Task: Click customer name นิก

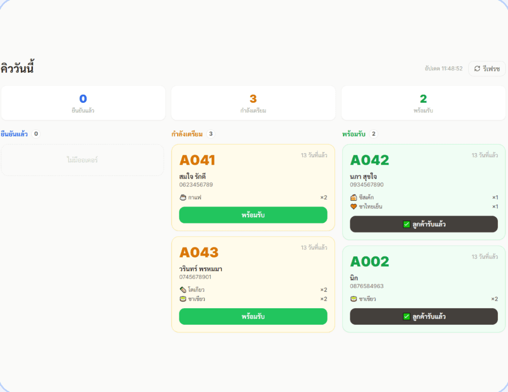Action: point(354,278)
